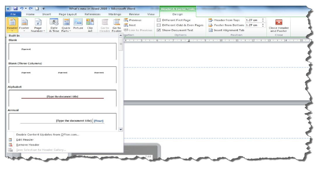Switch to Page Layout tab
323x171 pixels.
click(68, 14)
